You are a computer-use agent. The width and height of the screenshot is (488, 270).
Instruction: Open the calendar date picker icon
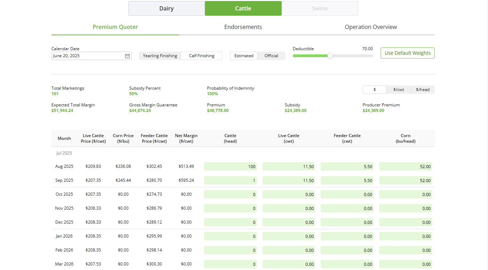(x=127, y=56)
